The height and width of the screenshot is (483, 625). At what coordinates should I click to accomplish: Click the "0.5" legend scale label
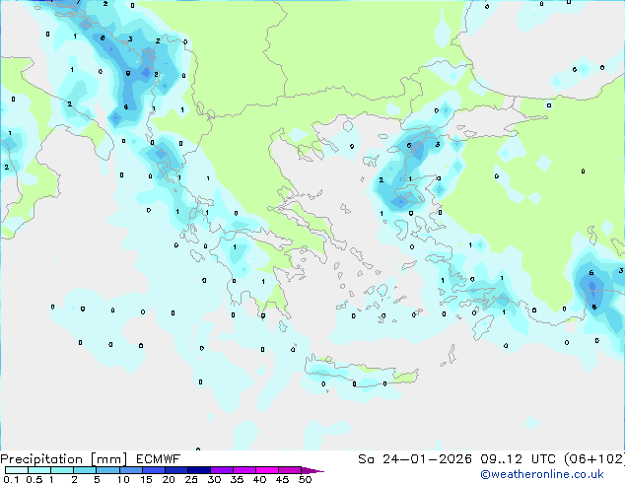point(35,479)
